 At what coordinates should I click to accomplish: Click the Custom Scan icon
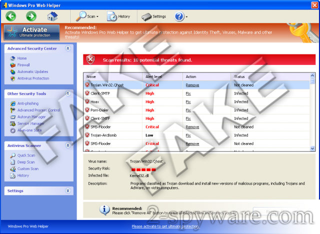pos(12,169)
